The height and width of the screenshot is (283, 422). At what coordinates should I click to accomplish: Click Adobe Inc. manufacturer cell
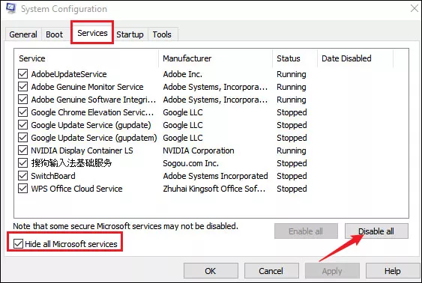coord(182,74)
